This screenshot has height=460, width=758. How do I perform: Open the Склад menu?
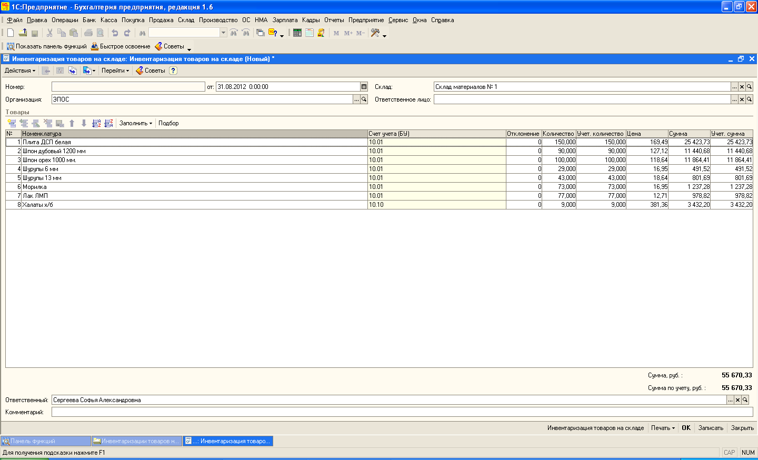186,20
